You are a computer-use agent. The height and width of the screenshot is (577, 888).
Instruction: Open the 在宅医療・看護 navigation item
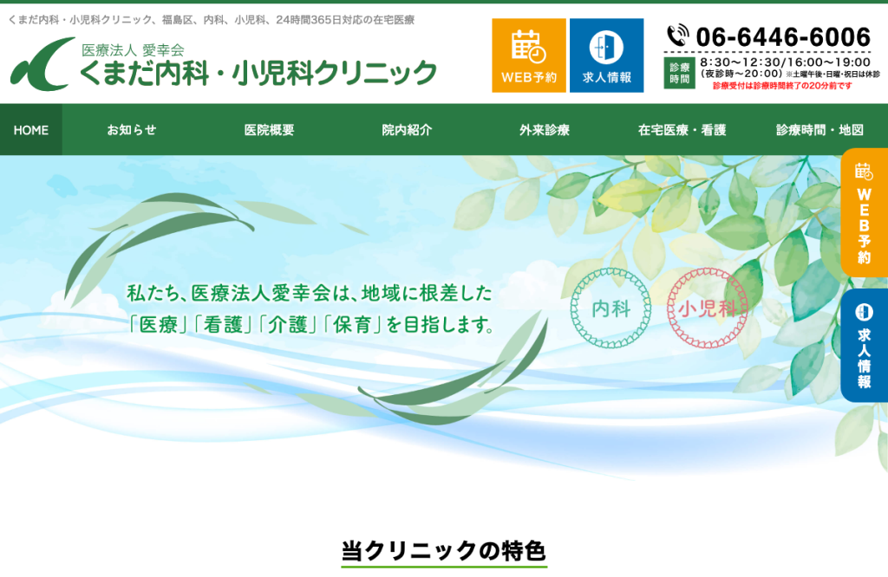pos(682,130)
